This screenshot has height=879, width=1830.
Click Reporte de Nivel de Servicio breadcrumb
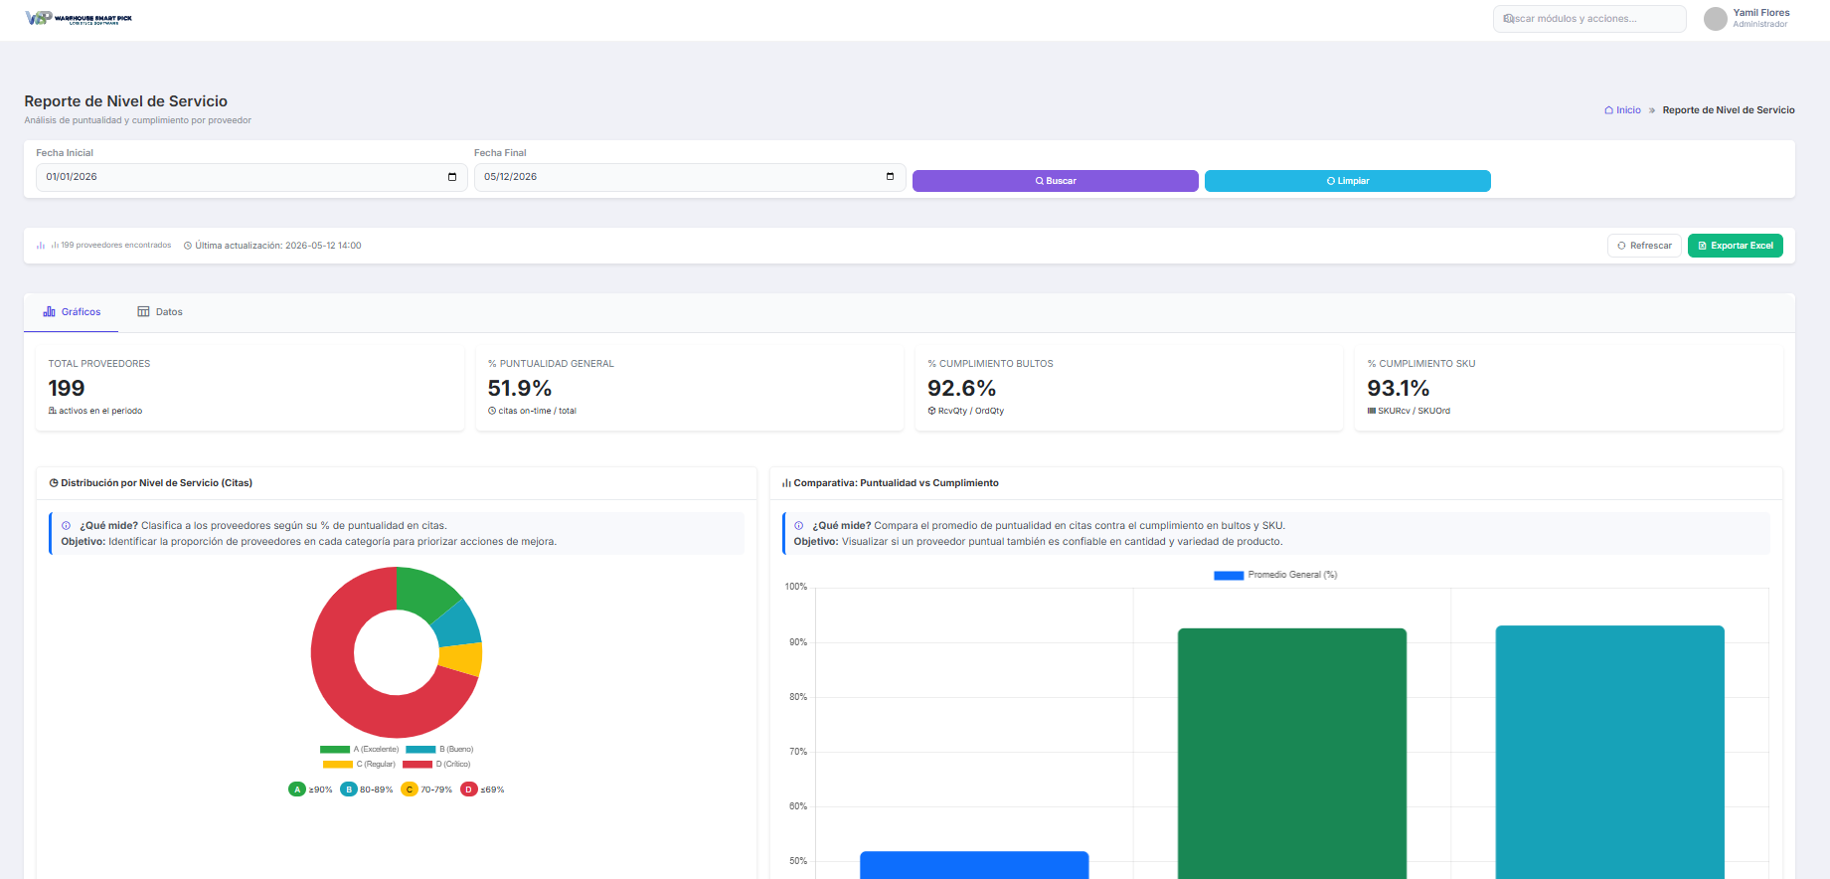pyautogui.click(x=1729, y=110)
